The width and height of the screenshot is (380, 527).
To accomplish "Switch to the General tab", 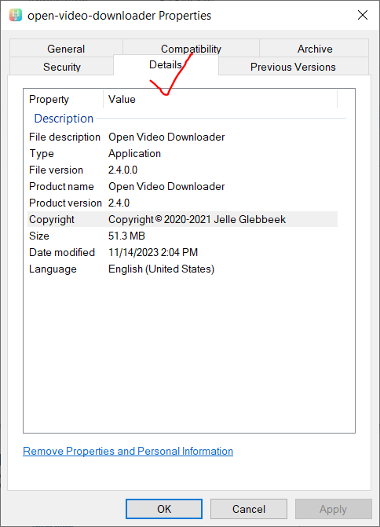I will [x=66, y=49].
